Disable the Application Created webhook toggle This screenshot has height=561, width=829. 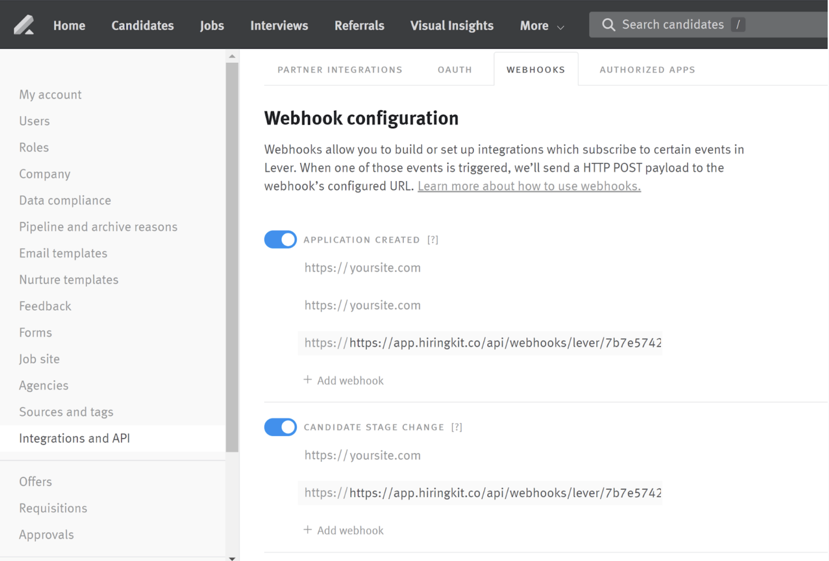point(280,240)
